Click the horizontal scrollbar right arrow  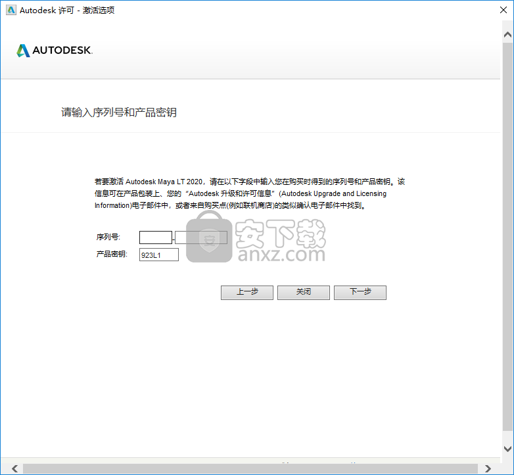click(x=488, y=468)
